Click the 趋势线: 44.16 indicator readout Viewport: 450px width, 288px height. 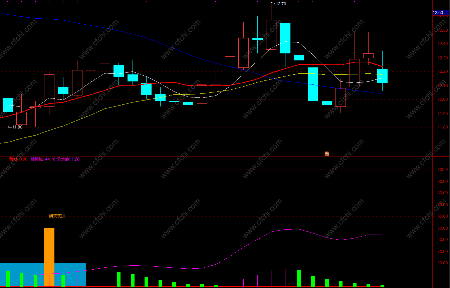pos(43,159)
